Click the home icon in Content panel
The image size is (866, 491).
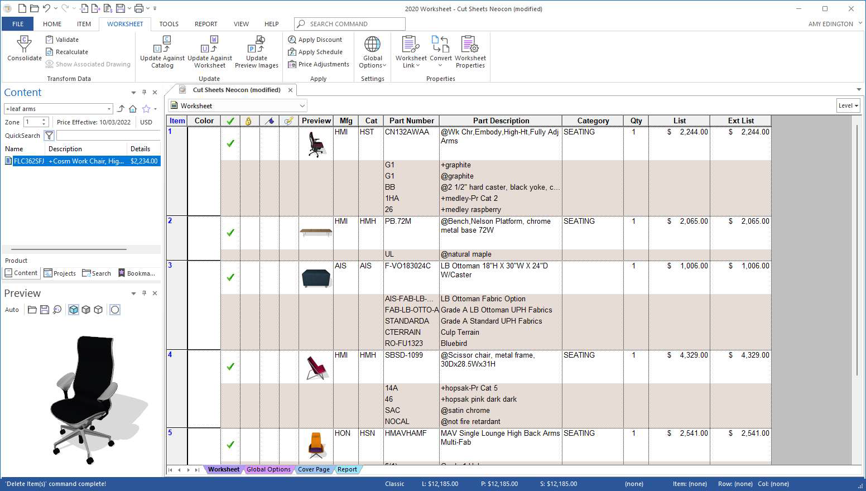pos(133,109)
